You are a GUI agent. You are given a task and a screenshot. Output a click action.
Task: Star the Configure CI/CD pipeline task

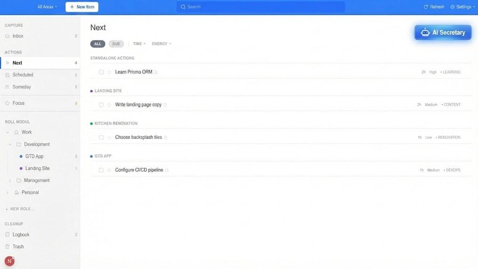click(110, 170)
